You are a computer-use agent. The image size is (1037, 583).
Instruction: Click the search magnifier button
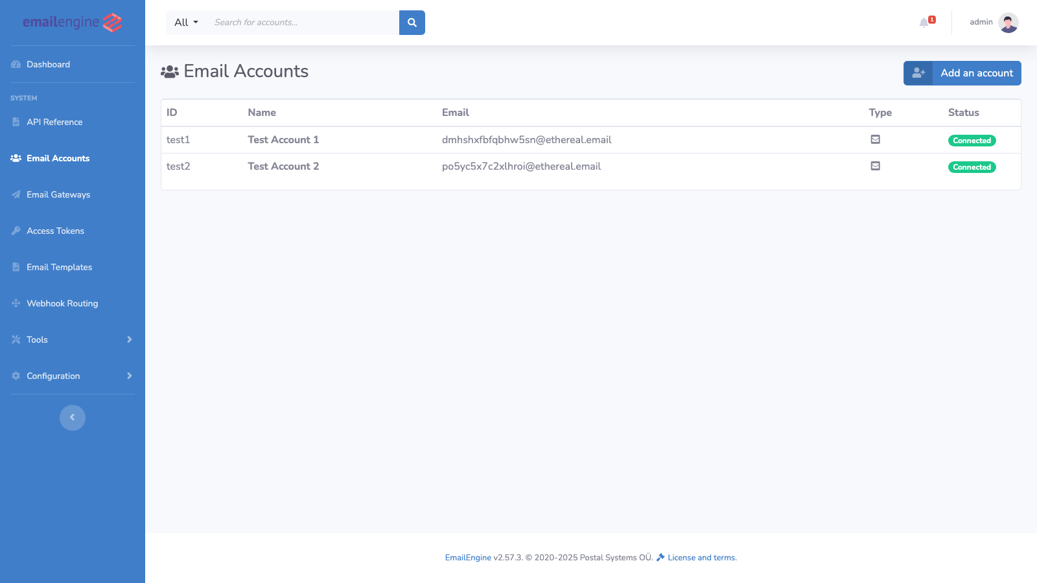412,22
